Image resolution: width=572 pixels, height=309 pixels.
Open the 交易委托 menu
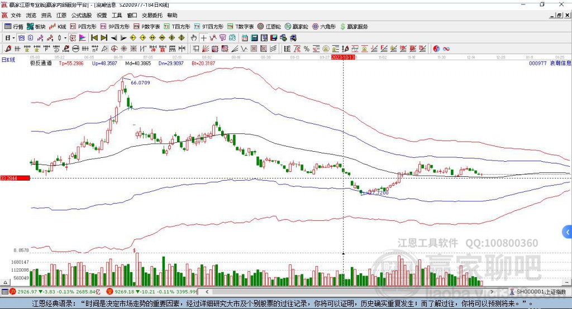tap(152, 15)
